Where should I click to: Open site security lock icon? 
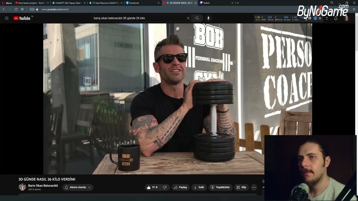[x=37, y=9]
